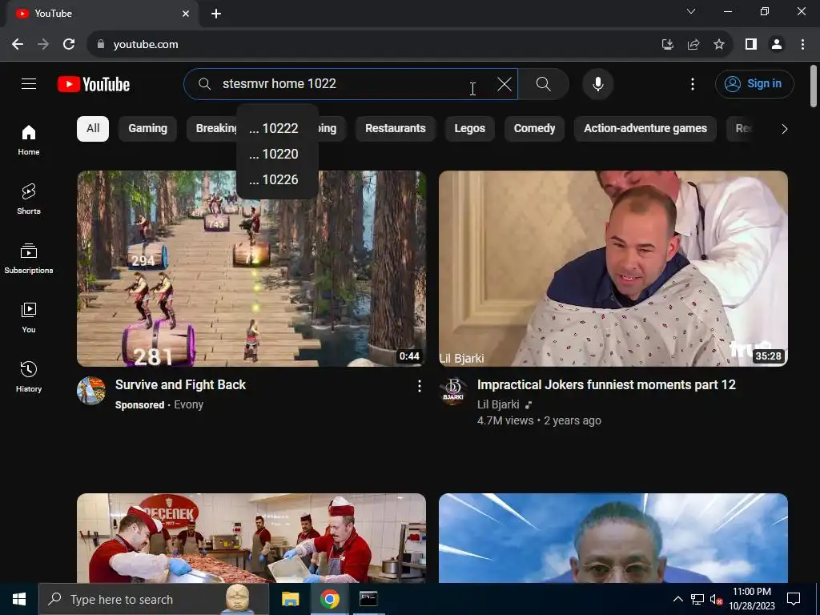
Task: Choose the 10222 autocomplete suggestion
Action: coord(277,129)
